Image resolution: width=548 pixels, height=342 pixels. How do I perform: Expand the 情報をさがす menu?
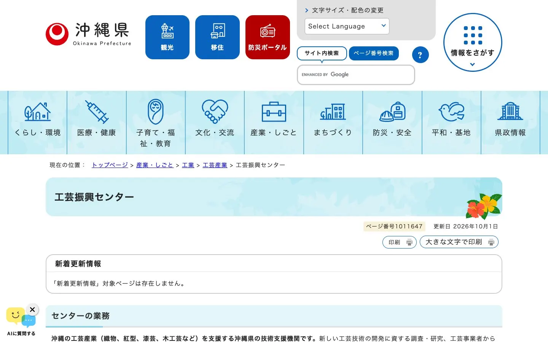click(x=473, y=43)
